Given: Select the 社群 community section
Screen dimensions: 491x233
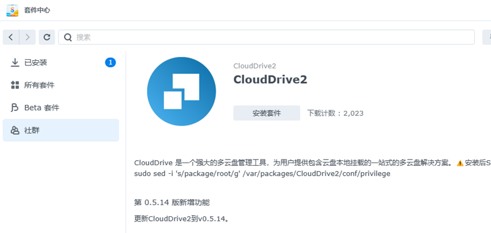Looking at the screenshot, I should coord(61,130).
